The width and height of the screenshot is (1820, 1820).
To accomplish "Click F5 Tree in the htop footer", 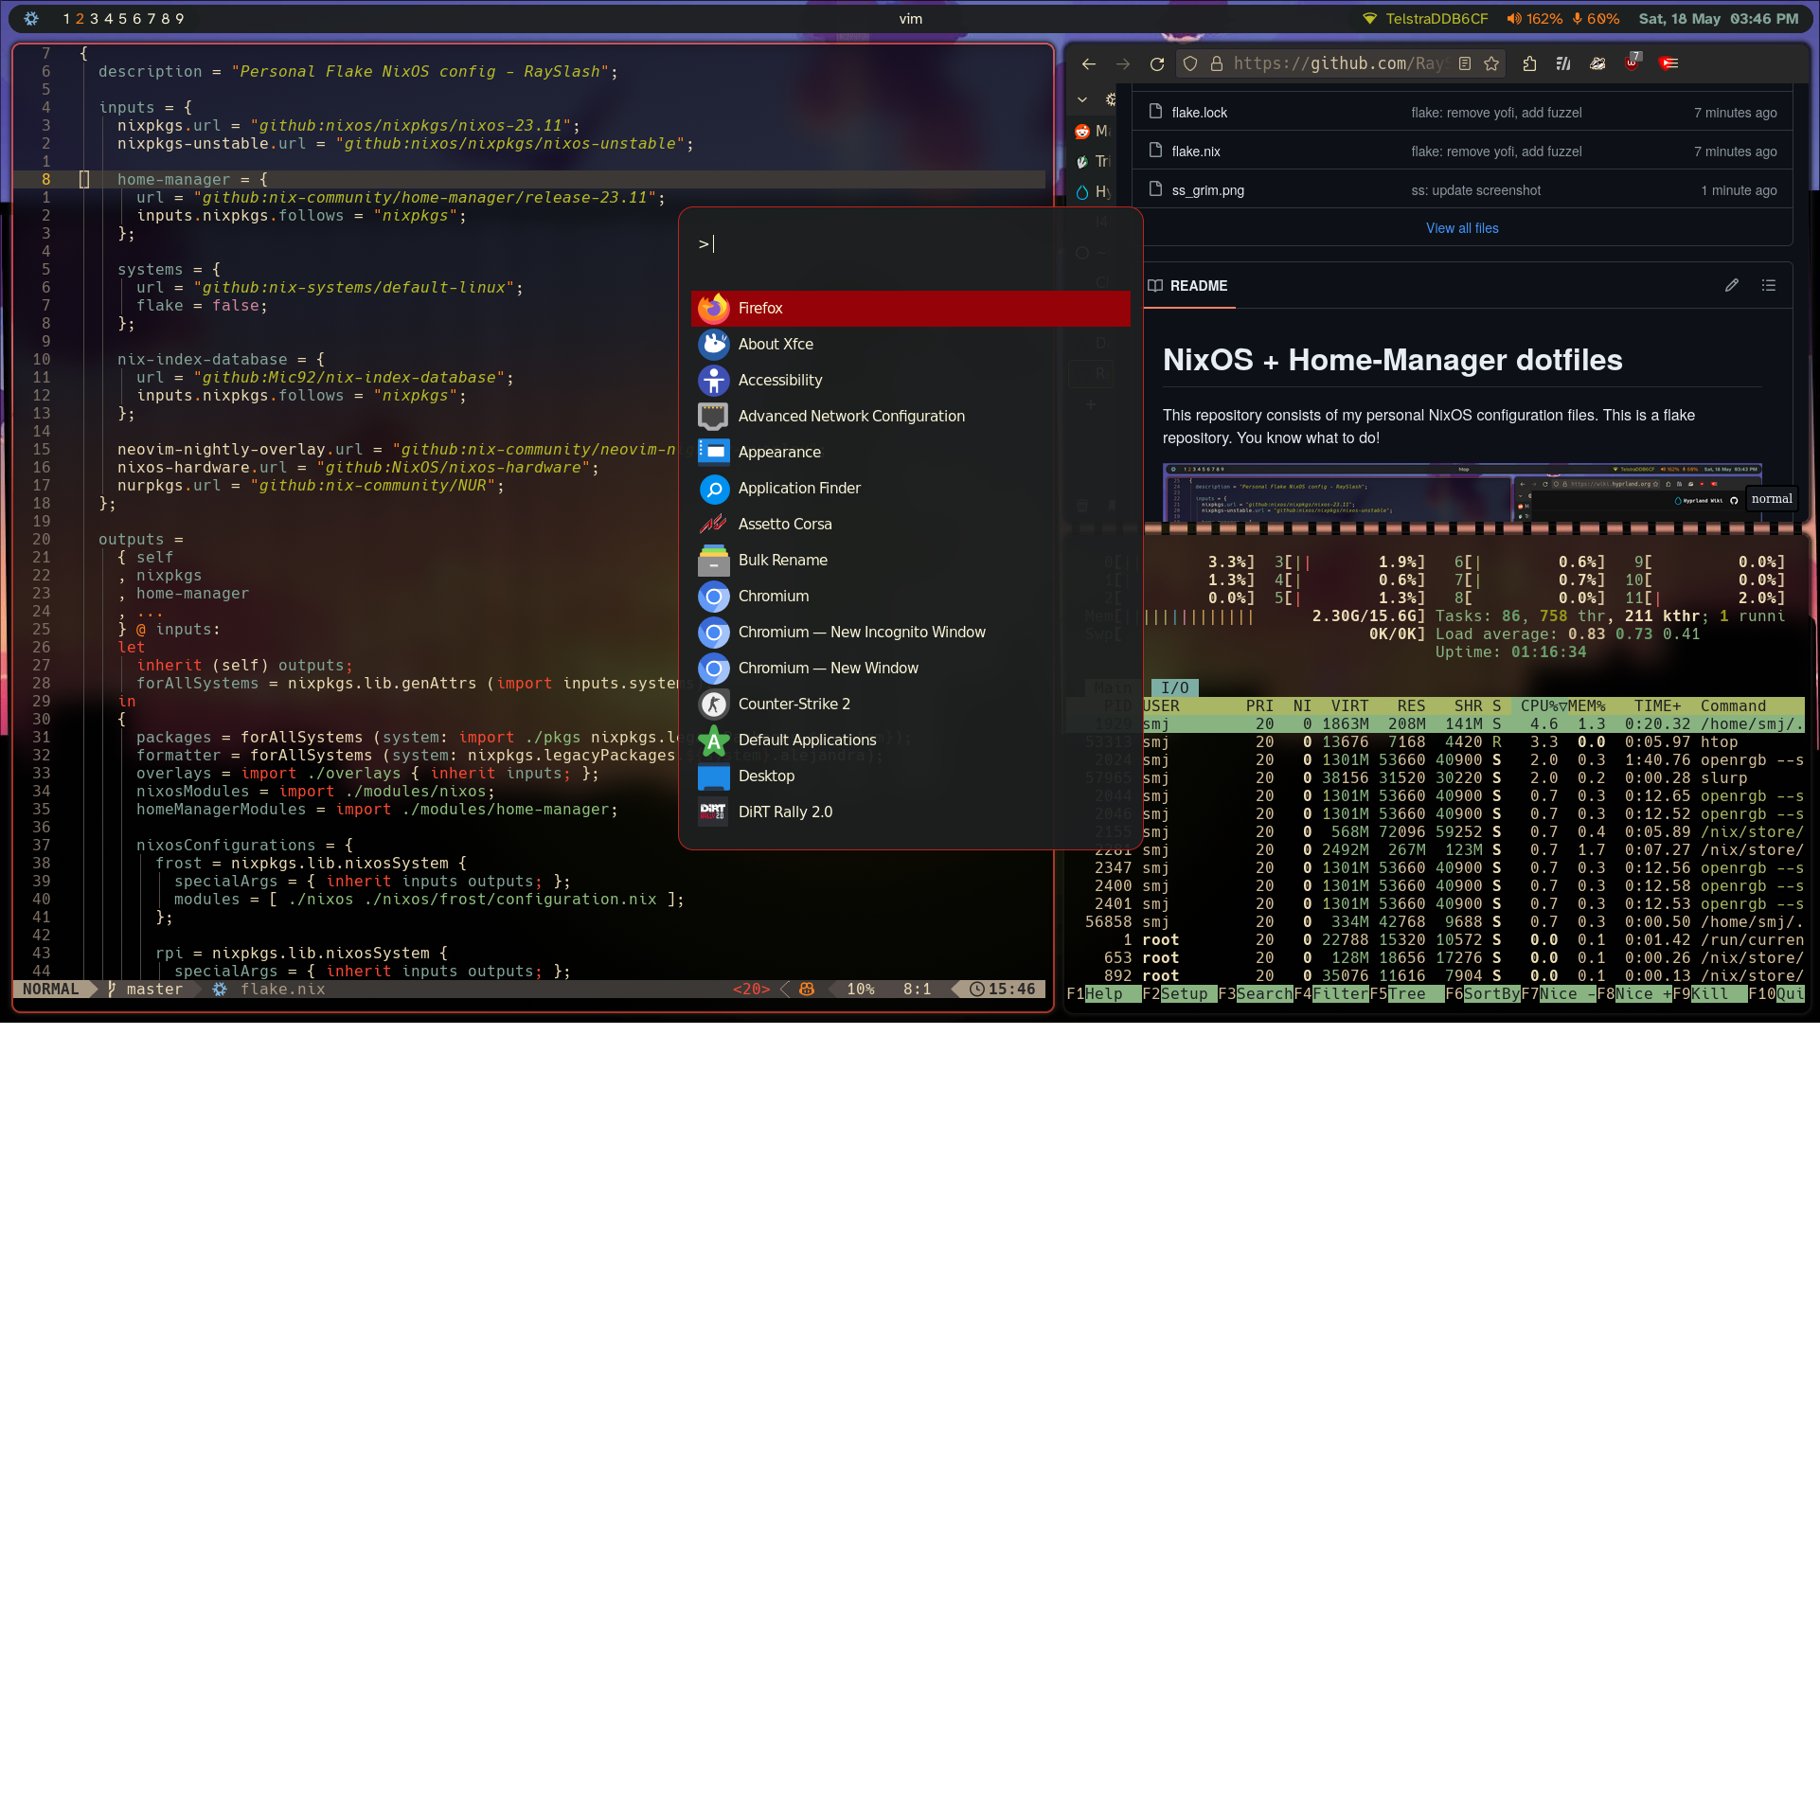I will (x=1407, y=993).
